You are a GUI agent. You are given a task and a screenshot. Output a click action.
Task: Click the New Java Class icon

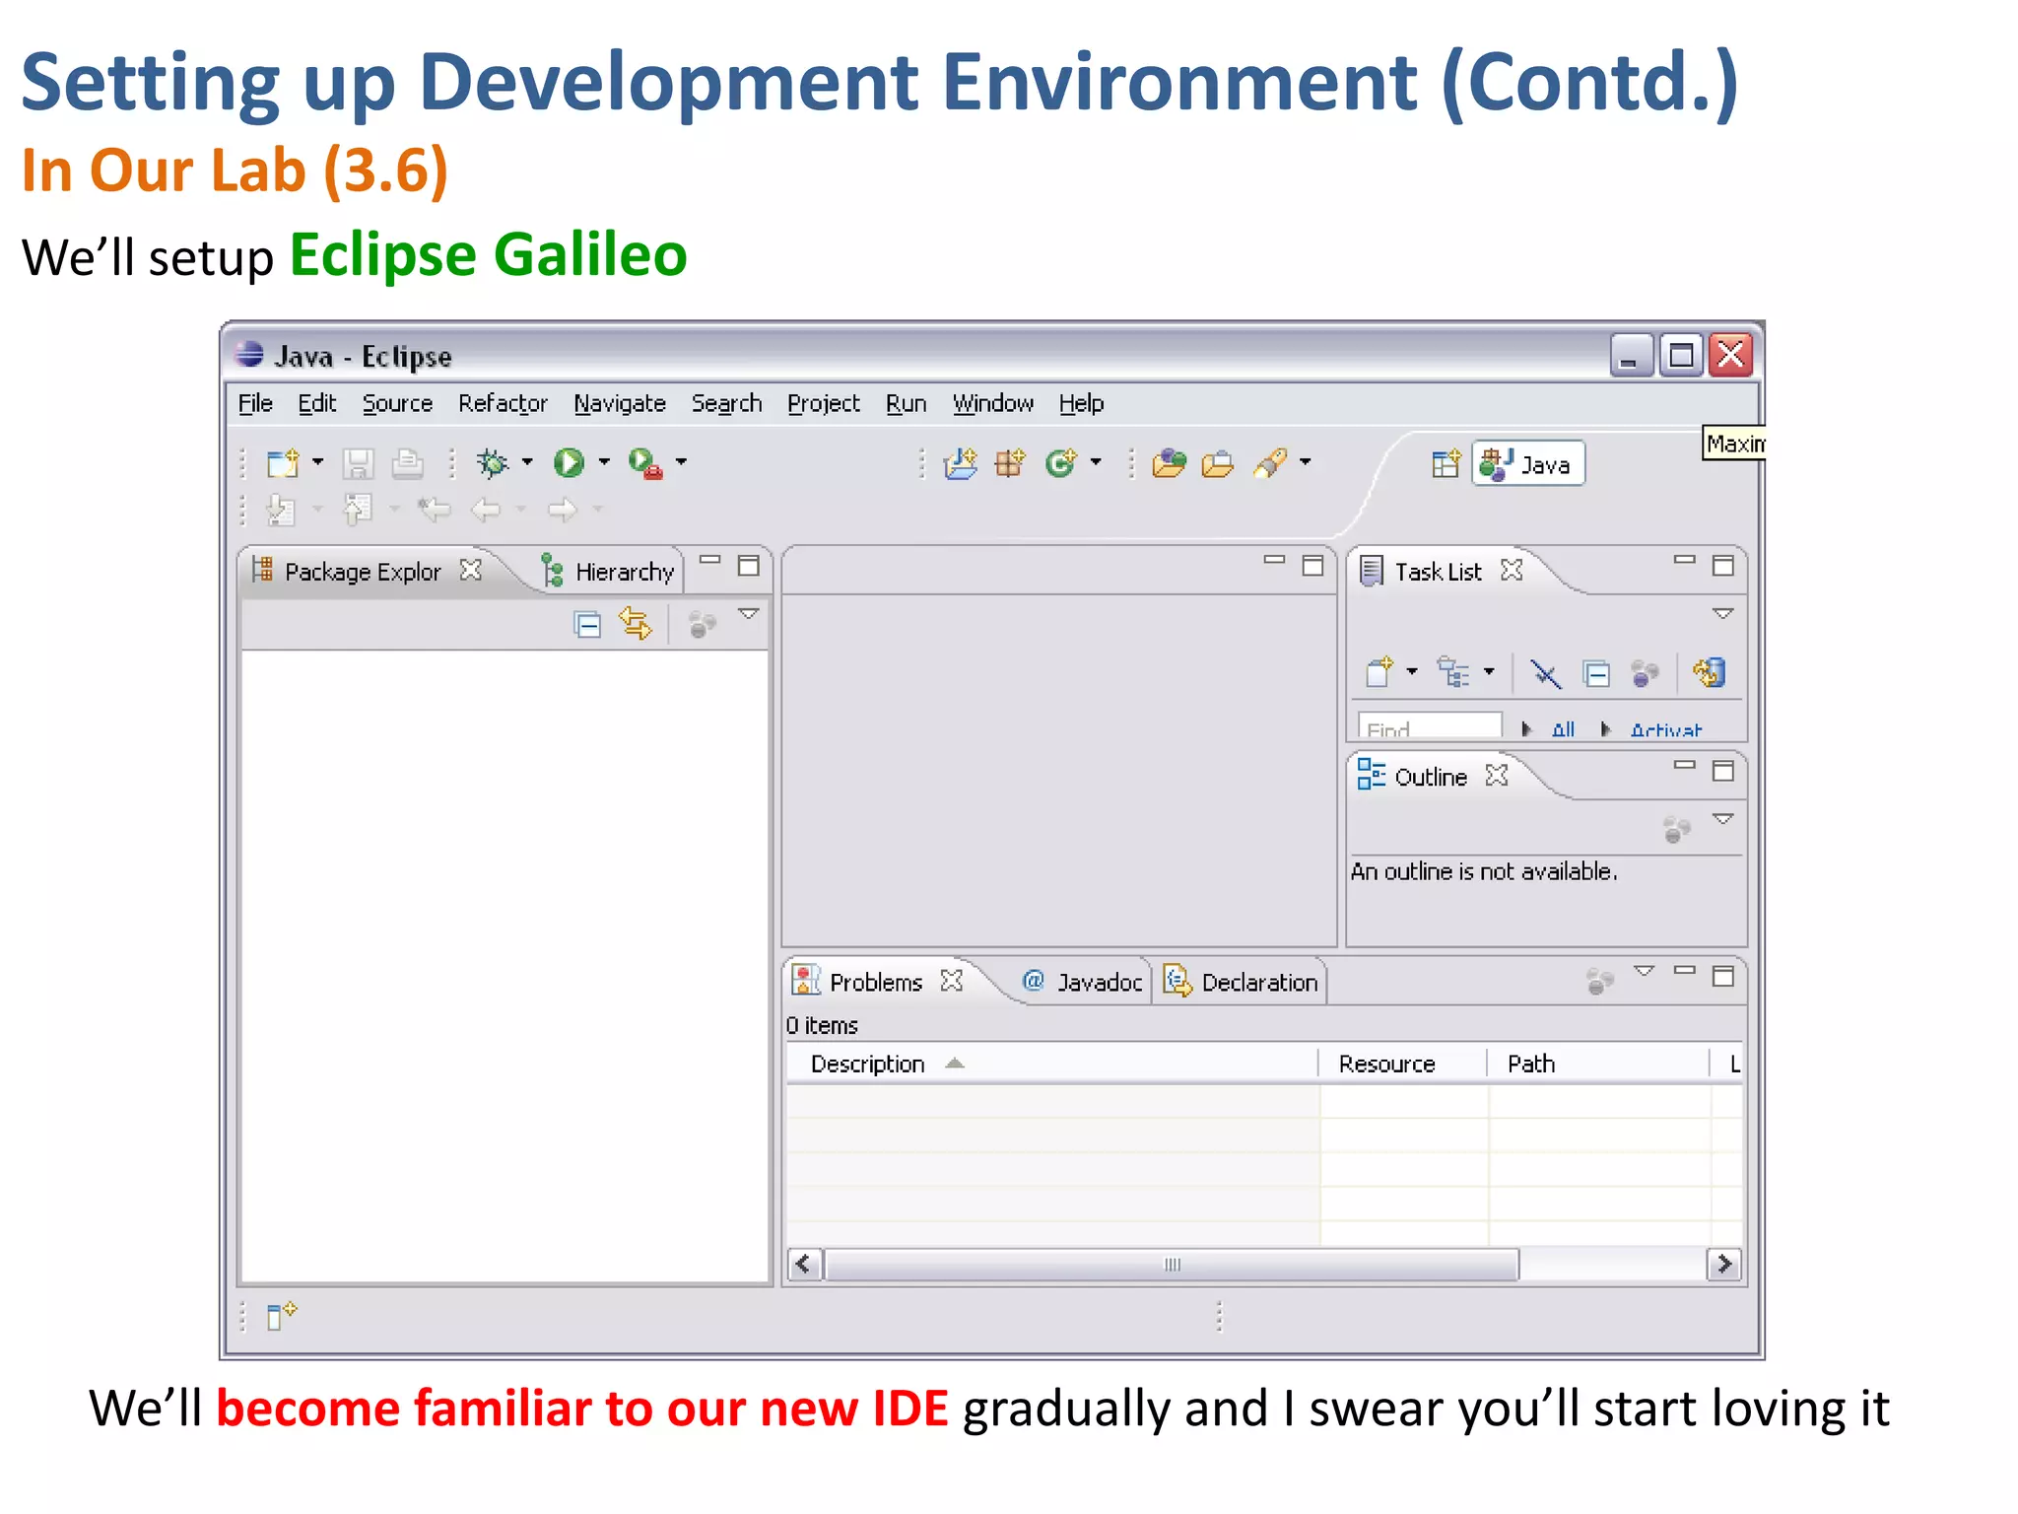click(1061, 462)
